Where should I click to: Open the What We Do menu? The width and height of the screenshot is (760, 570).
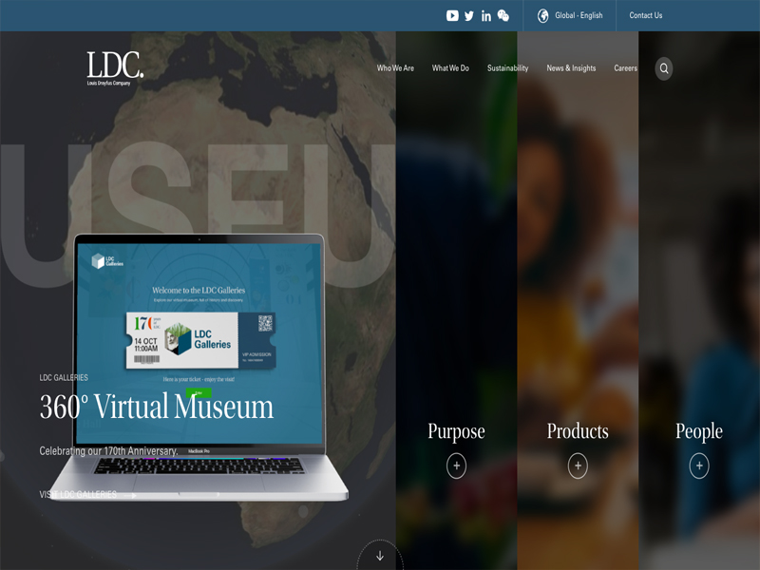click(x=450, y=68)
